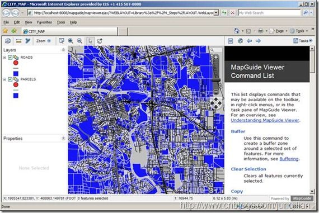The height and width of the screenshot is (213, 319).
Task: Click the plus button on map zoom slider
Action: pos(216,58)
